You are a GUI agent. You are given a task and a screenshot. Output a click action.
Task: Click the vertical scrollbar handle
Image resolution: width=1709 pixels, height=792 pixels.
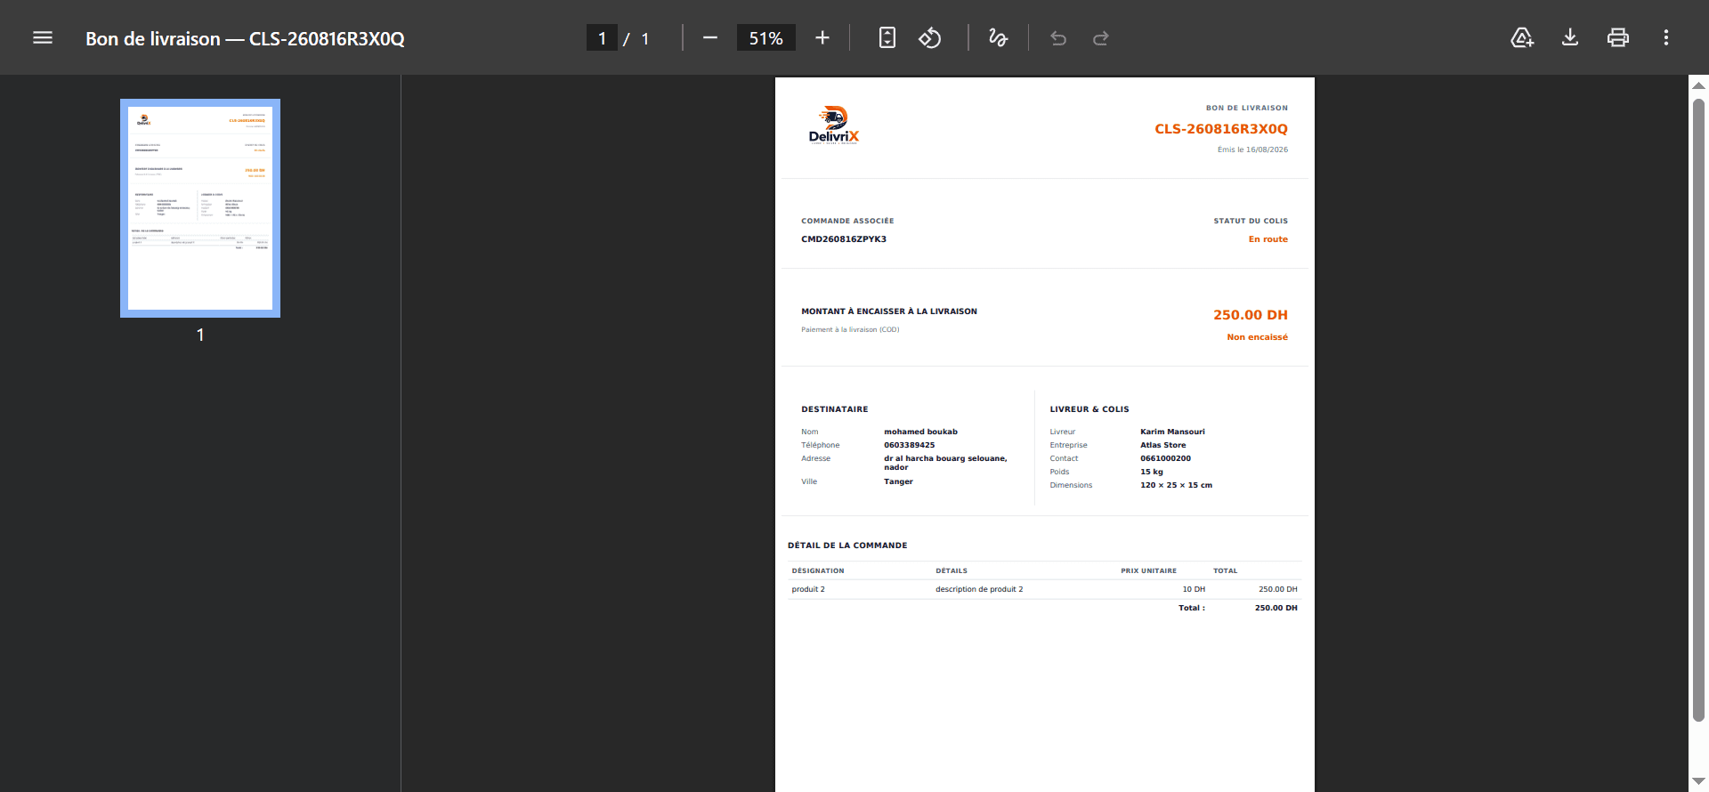click(x=1698, y=409)
